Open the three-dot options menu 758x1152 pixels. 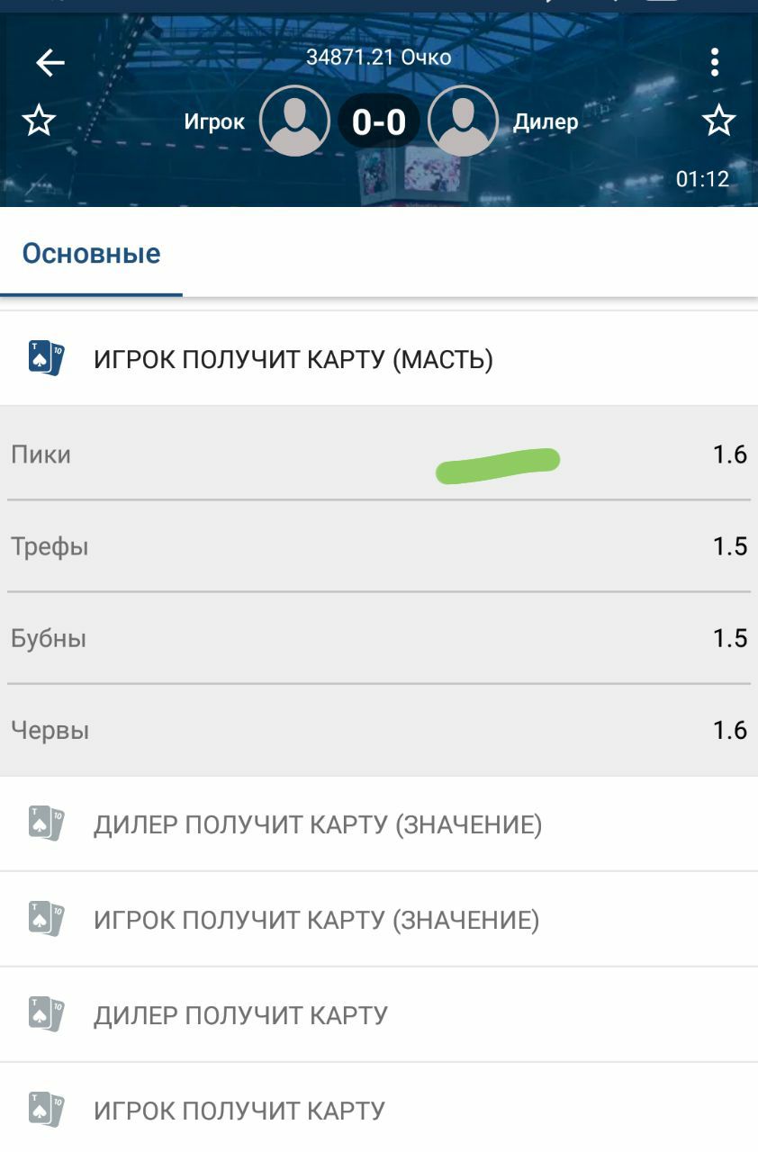(715, 62)
